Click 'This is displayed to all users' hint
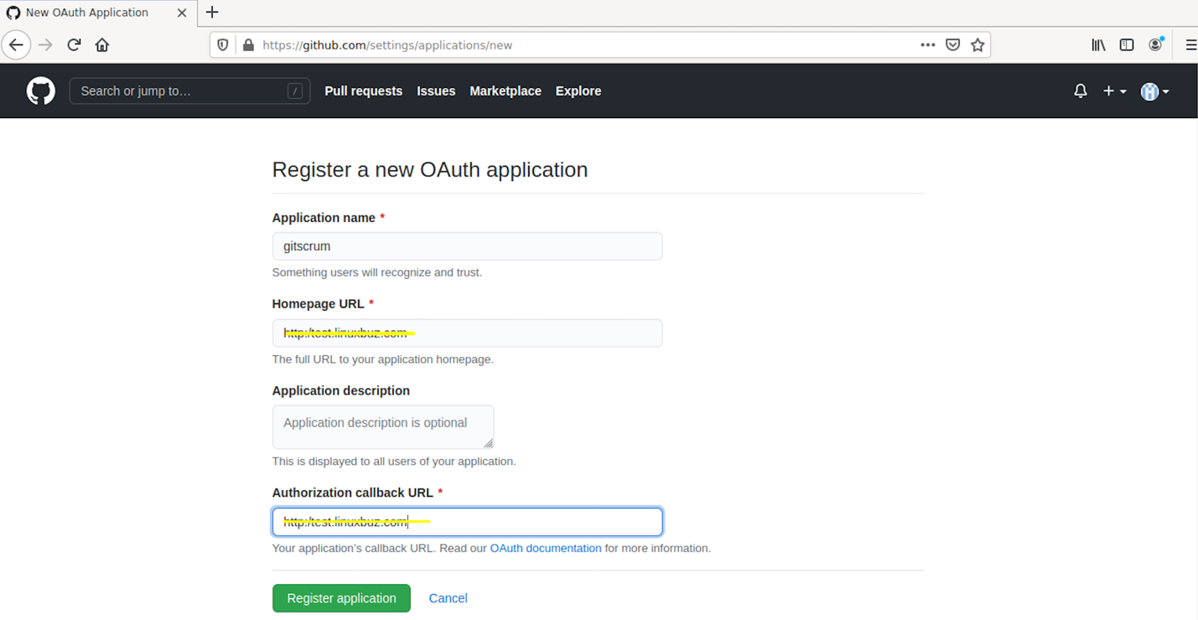Viewport: 1198px width, 620px height. coord(394,462)
